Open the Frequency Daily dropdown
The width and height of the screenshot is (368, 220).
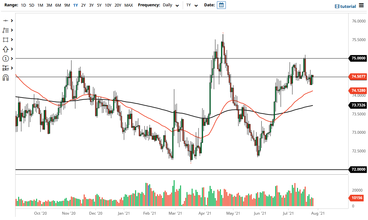click(170, 5)
